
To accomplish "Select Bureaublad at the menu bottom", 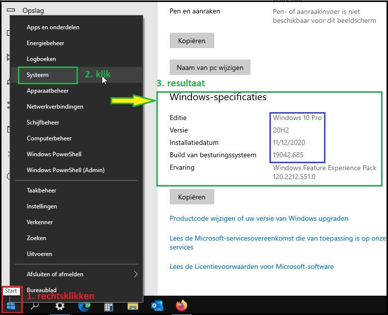I will click(x=76, y=290).
